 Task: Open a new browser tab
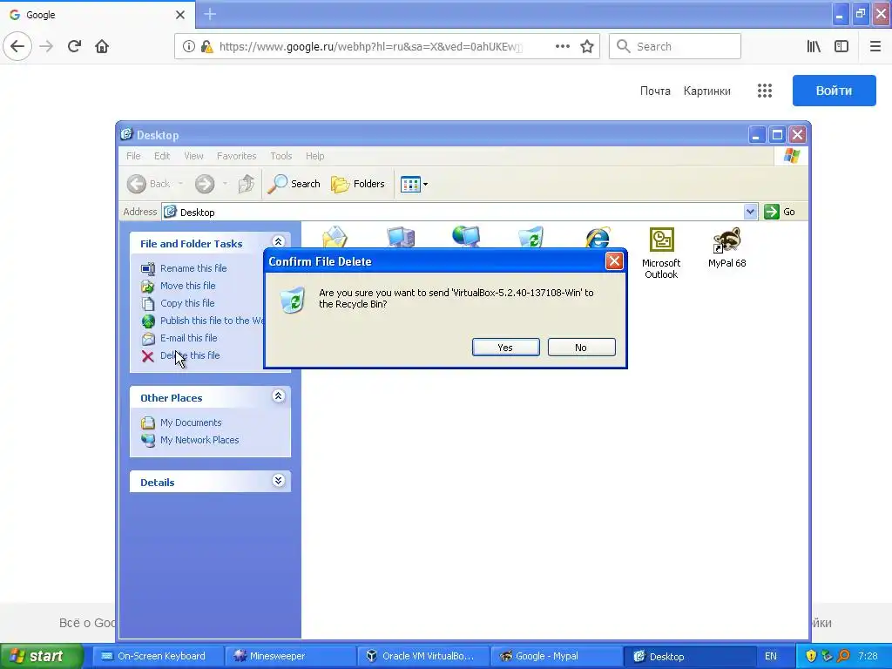coord(210,14)
